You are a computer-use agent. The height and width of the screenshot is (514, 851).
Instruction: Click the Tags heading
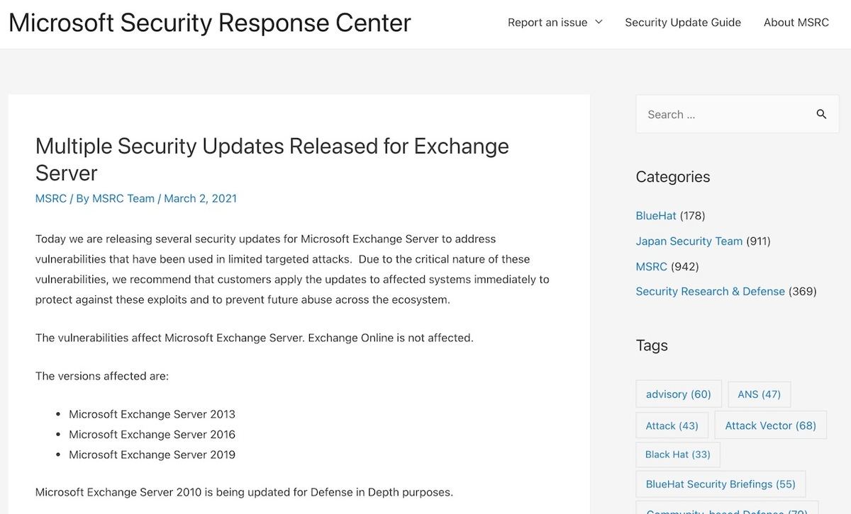coord(652,345)
